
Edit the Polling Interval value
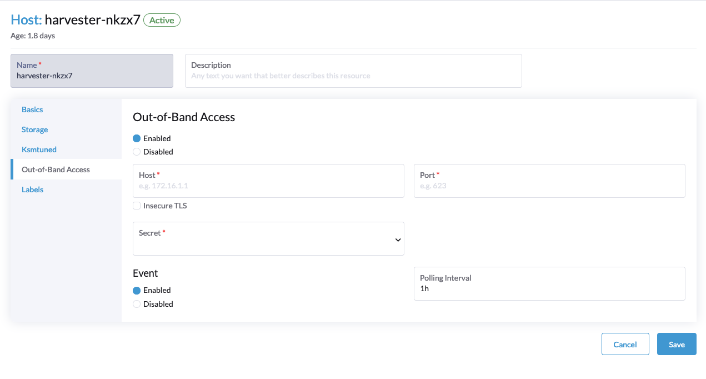pyautogui.click(x=549, y=288)
